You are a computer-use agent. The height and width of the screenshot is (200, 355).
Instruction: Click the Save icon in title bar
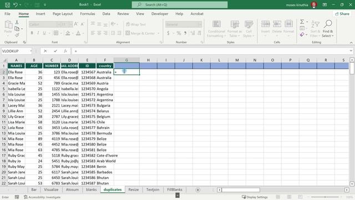pos(7,4)
